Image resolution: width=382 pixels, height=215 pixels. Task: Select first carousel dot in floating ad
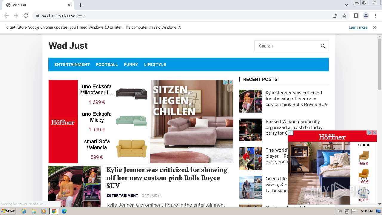[x=359, y=145]
